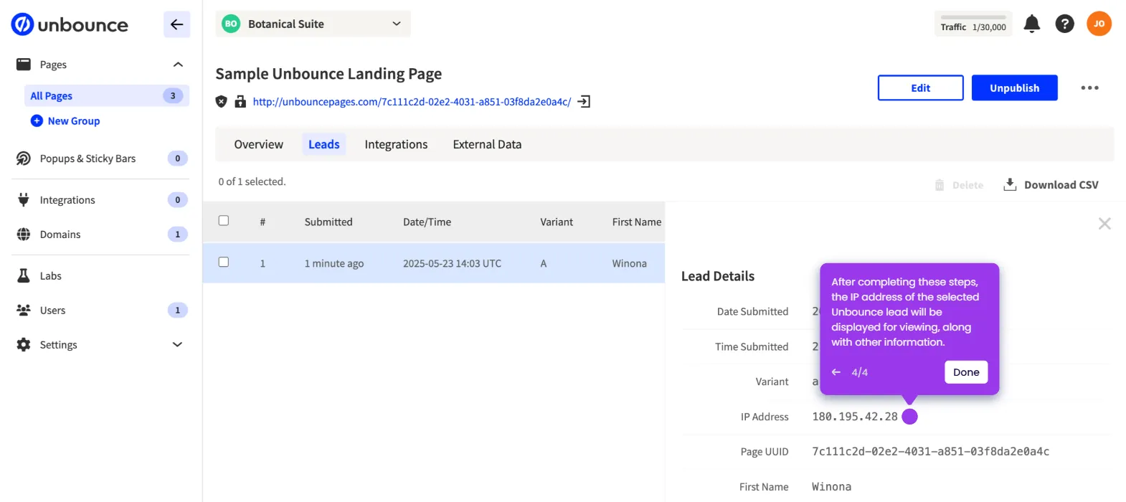Click the IP address 180.195.42.28
1126x502 pixels.
coord(854,417)
